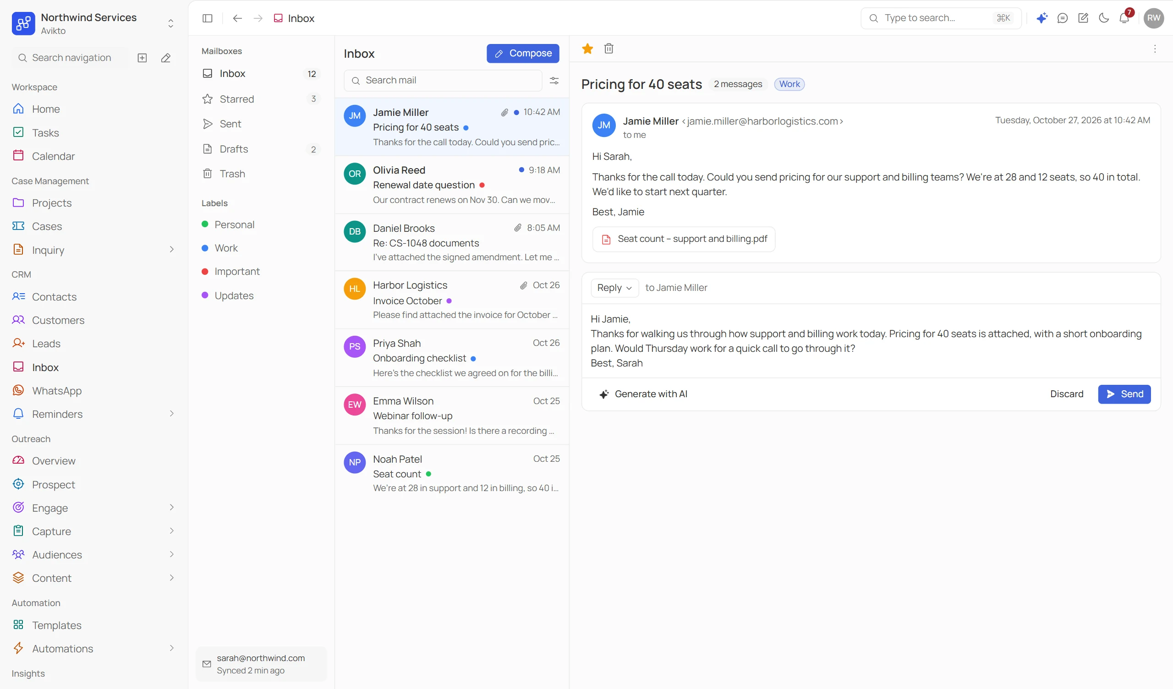Screen dimensions: 1173x689
Task: Open the thread's three-dot more menu
Action: 1155,49
